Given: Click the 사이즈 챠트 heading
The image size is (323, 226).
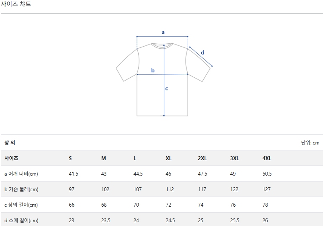Looking at the screenshot, I should 16,4.
